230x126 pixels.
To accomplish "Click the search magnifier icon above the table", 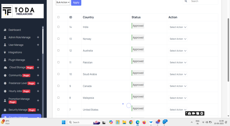I will point(186,2).
